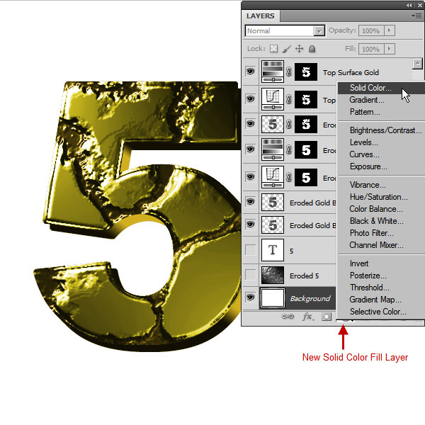Click the Fill 100% field

[370, 49]
